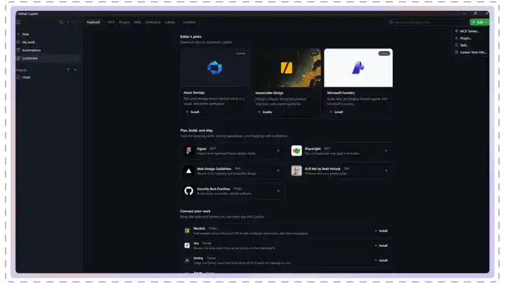Open the Azure DevOps card image
The image size is (505, 284).
(x=215, y=68)
